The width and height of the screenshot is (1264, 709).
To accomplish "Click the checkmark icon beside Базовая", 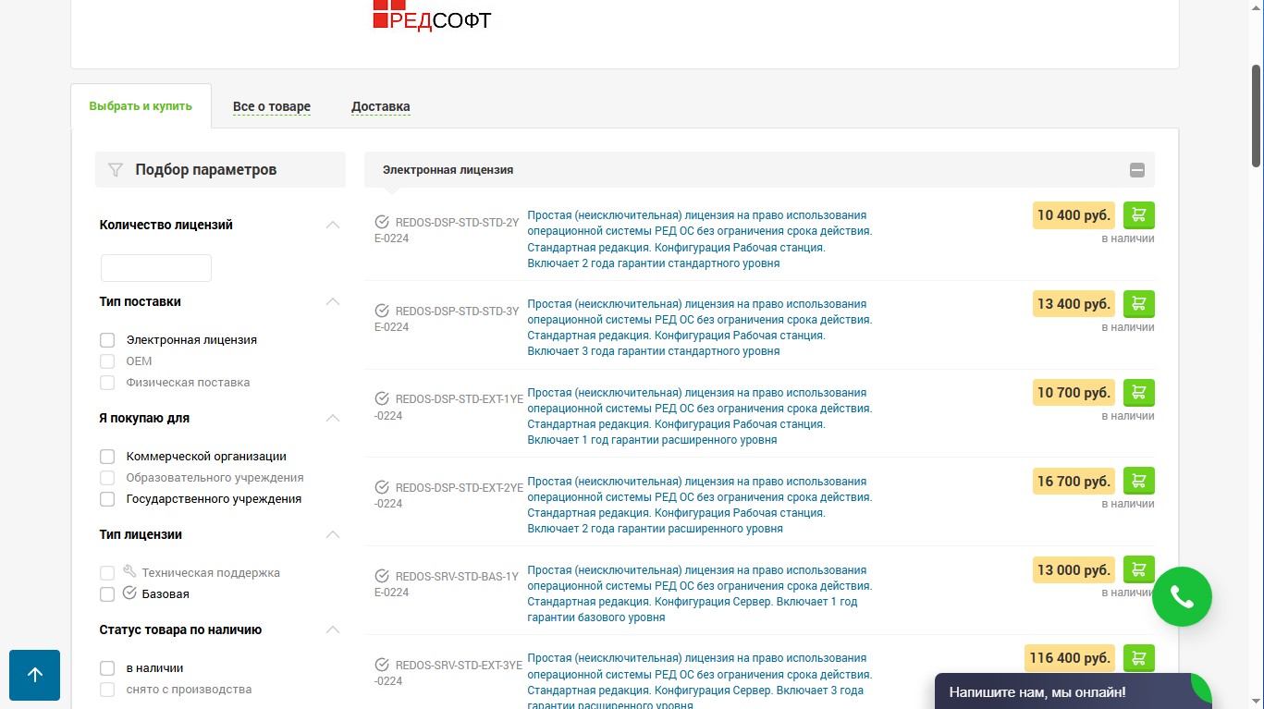I will pyautogui.click(x=129, y=593).
